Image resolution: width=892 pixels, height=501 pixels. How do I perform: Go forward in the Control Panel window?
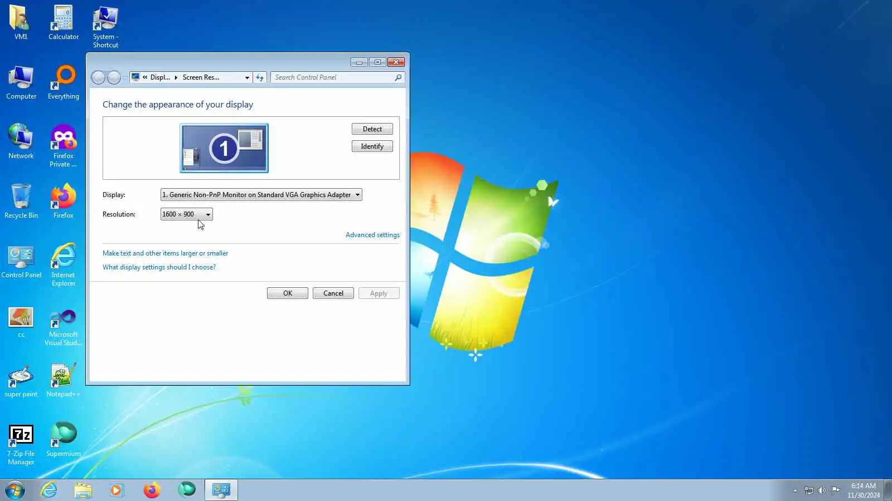pyautogui.click(x=114, y=77)
